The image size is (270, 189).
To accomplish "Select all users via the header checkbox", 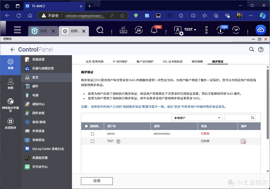I will [86, 126].
